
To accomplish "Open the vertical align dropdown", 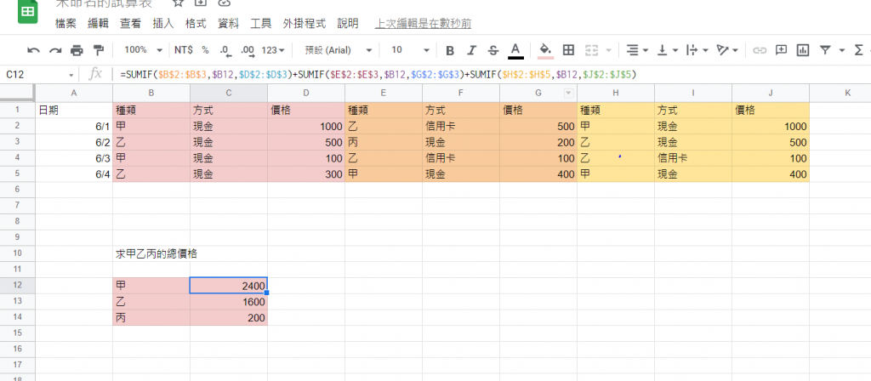I will 669,50.
